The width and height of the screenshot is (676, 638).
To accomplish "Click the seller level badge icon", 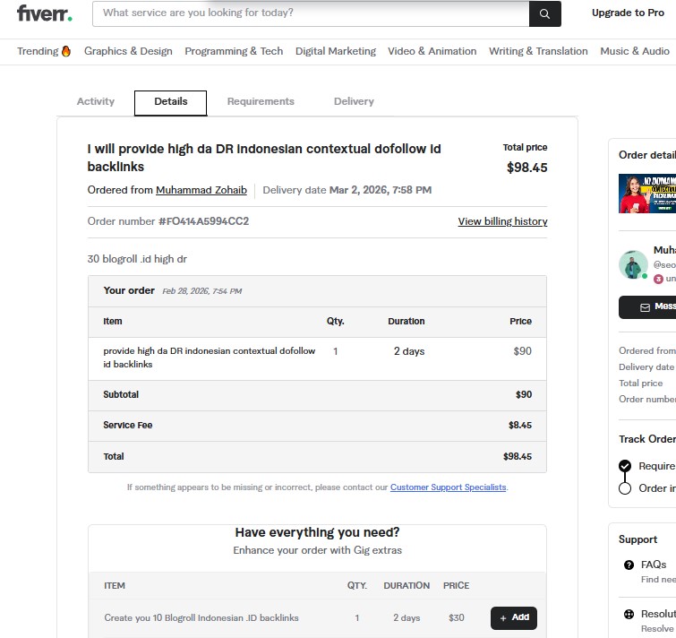I will tap(658, 279).
